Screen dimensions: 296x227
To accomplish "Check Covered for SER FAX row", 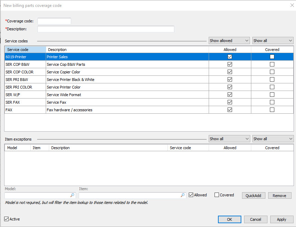I will coord(272,102).
